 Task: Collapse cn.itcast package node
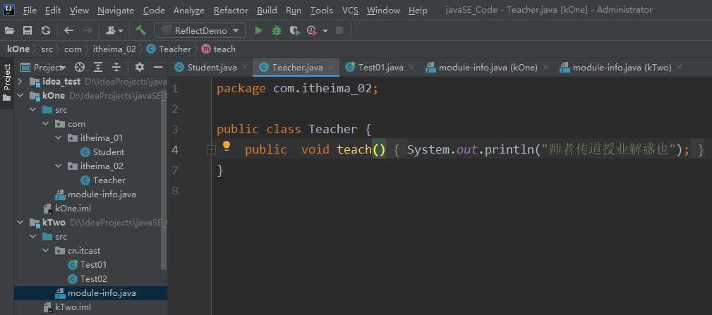[x=45, y=251]
